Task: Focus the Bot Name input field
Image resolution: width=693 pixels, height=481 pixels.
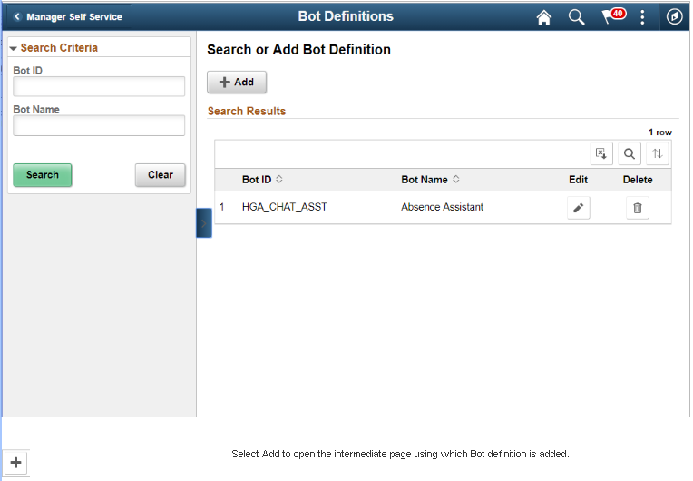Action: click(x=99, y=125)
